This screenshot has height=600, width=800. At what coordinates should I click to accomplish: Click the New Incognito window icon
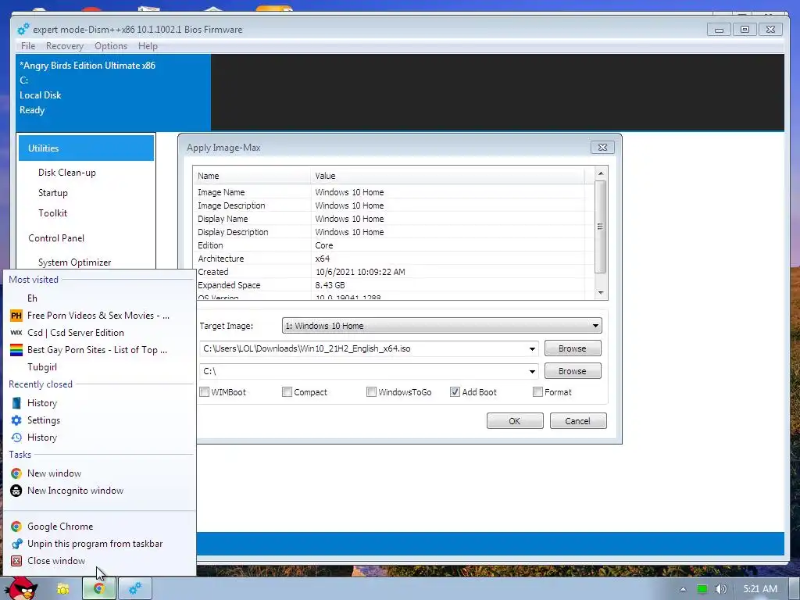click(16, 491)
